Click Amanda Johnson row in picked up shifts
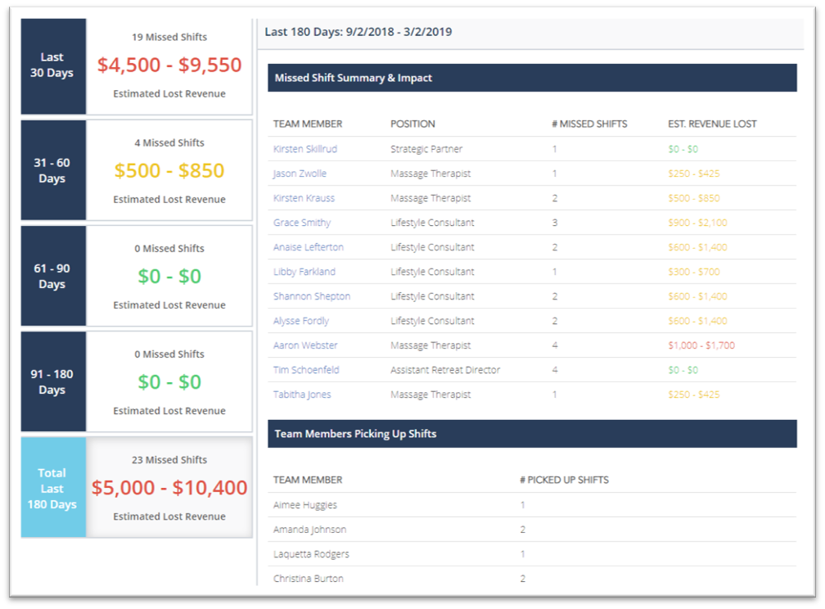Viewport: 825px width, 609px height. (x=309, y=530)
